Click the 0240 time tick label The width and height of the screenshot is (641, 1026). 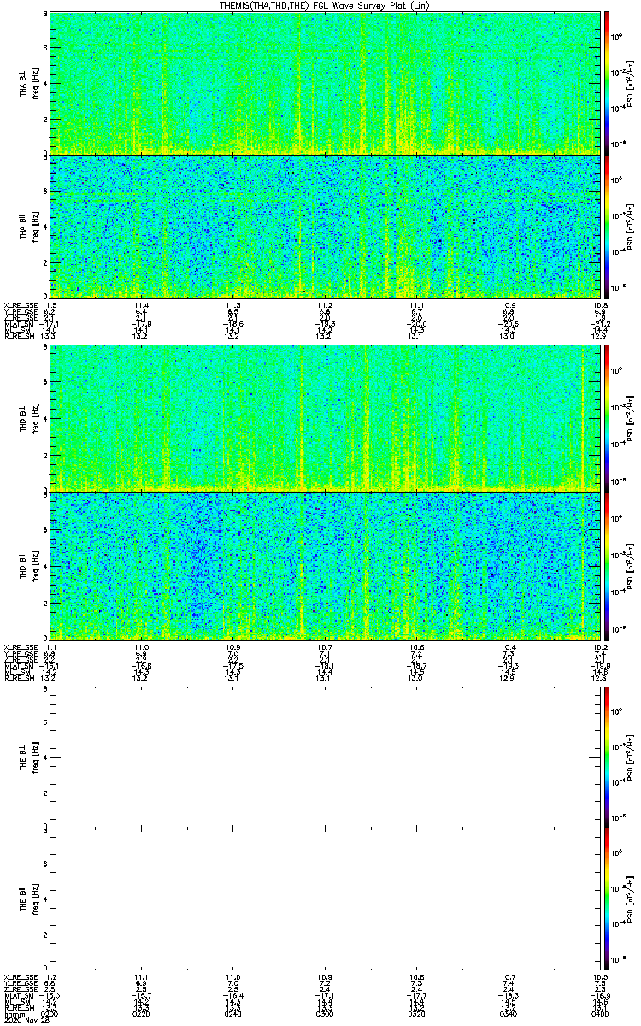pyautogui.click(x=232, y=1013)
